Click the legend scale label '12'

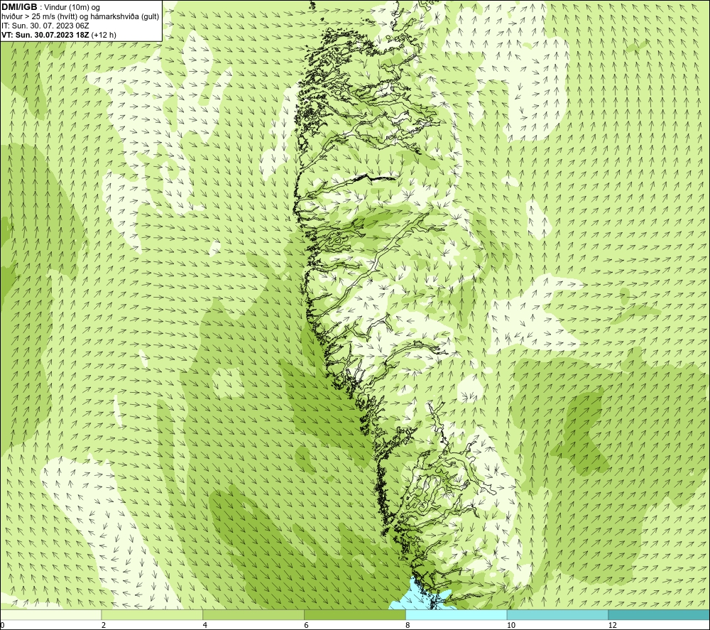(x=612, y=625)
